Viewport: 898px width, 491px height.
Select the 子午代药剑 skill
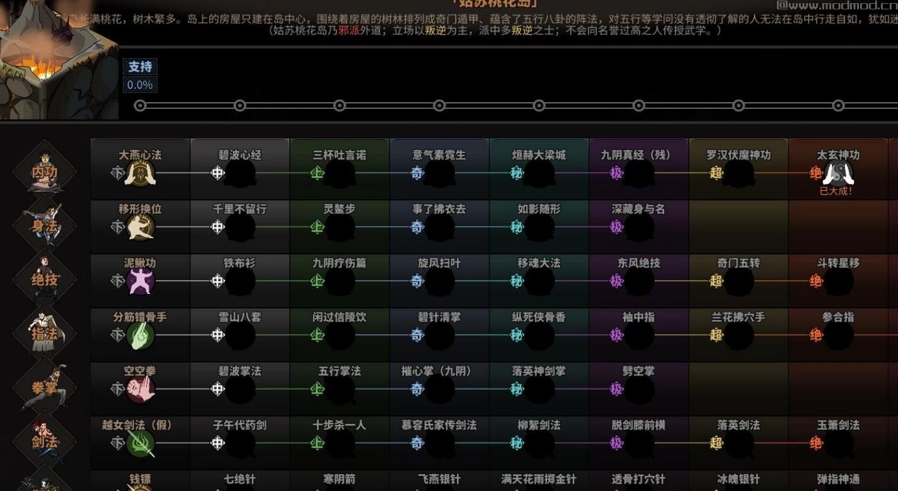click(x=239, y=443)
